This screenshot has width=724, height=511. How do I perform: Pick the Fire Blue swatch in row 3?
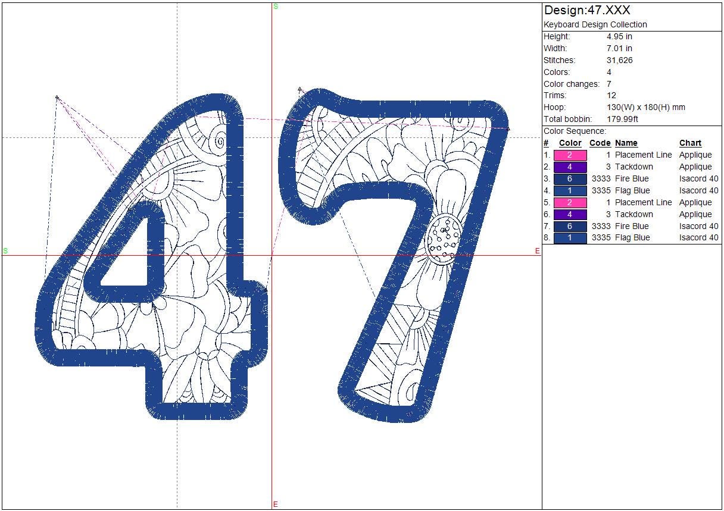point(570,179)
